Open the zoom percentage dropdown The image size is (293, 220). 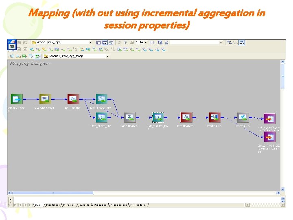pyautogui.click(x=146, y=42)
